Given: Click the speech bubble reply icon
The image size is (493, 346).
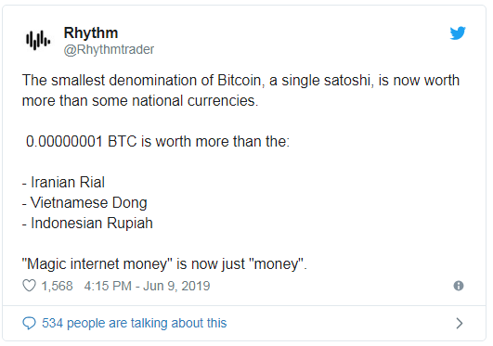Looking at the screenshot, I should pos(29,323).
